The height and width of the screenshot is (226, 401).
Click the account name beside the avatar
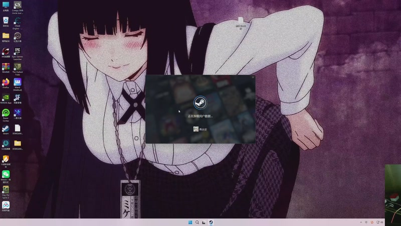click(x=203, y=130)
